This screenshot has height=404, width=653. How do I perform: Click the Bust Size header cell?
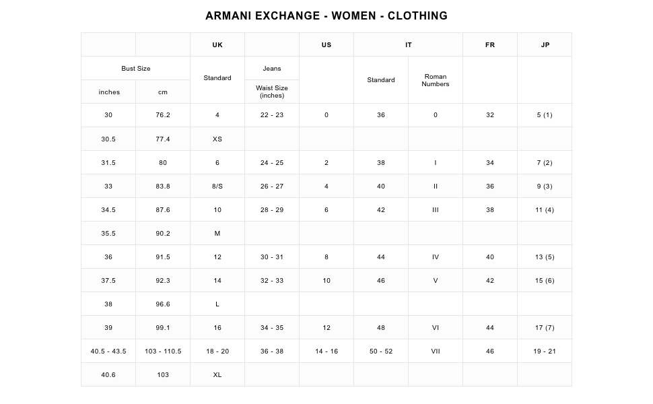(136, 68)
